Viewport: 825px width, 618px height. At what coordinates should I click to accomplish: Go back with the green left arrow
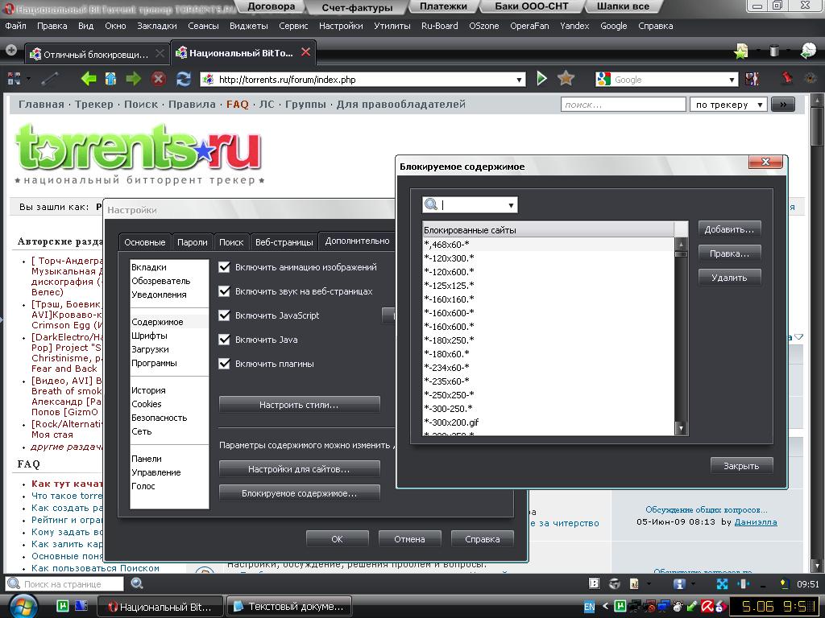pyautogui.click(x=89, y=79)
